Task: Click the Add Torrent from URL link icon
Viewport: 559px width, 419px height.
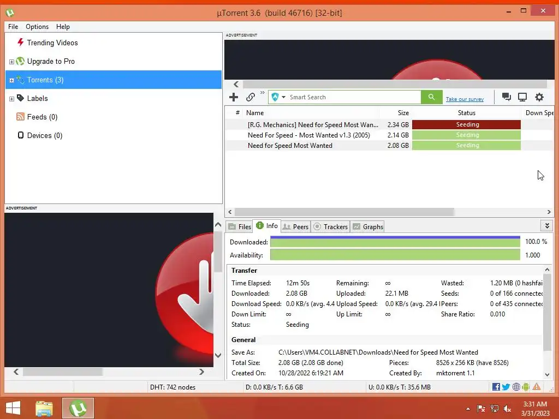Action: point(250,97)
